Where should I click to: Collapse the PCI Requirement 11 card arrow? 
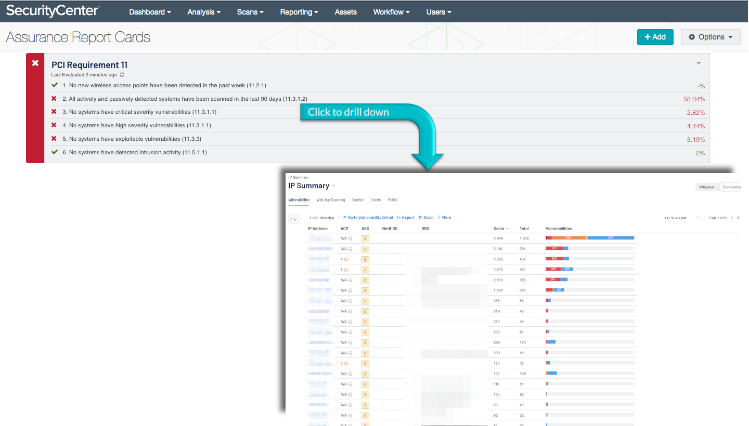(699, 63)
